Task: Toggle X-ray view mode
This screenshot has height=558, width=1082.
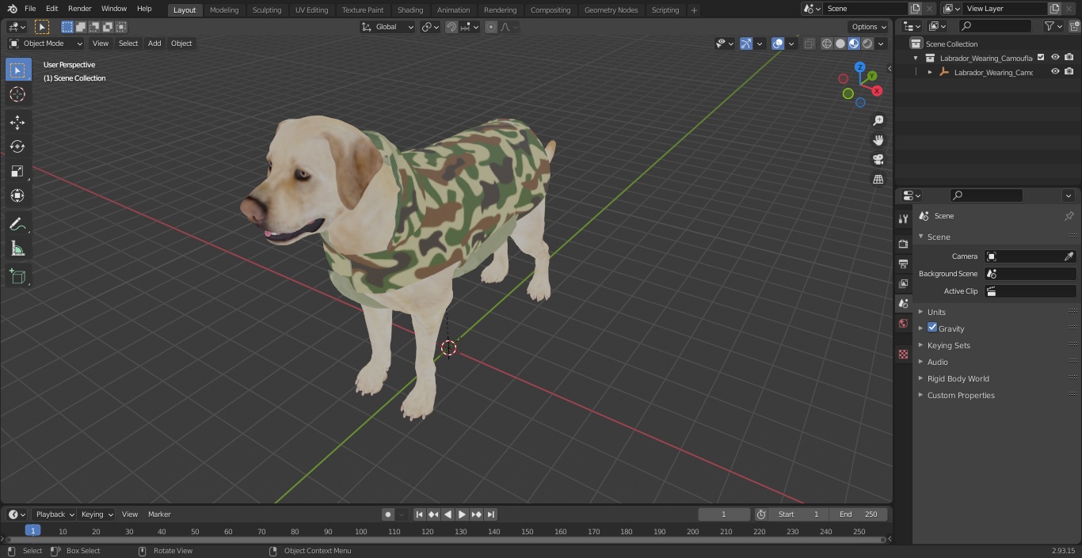Action: coord(809,44)
